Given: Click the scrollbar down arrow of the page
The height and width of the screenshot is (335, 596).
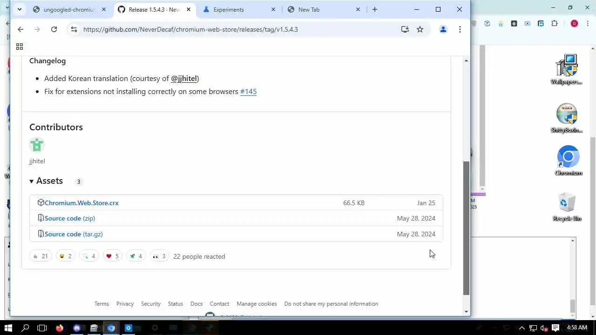Looking at the screenshot, I should [466, 312].
